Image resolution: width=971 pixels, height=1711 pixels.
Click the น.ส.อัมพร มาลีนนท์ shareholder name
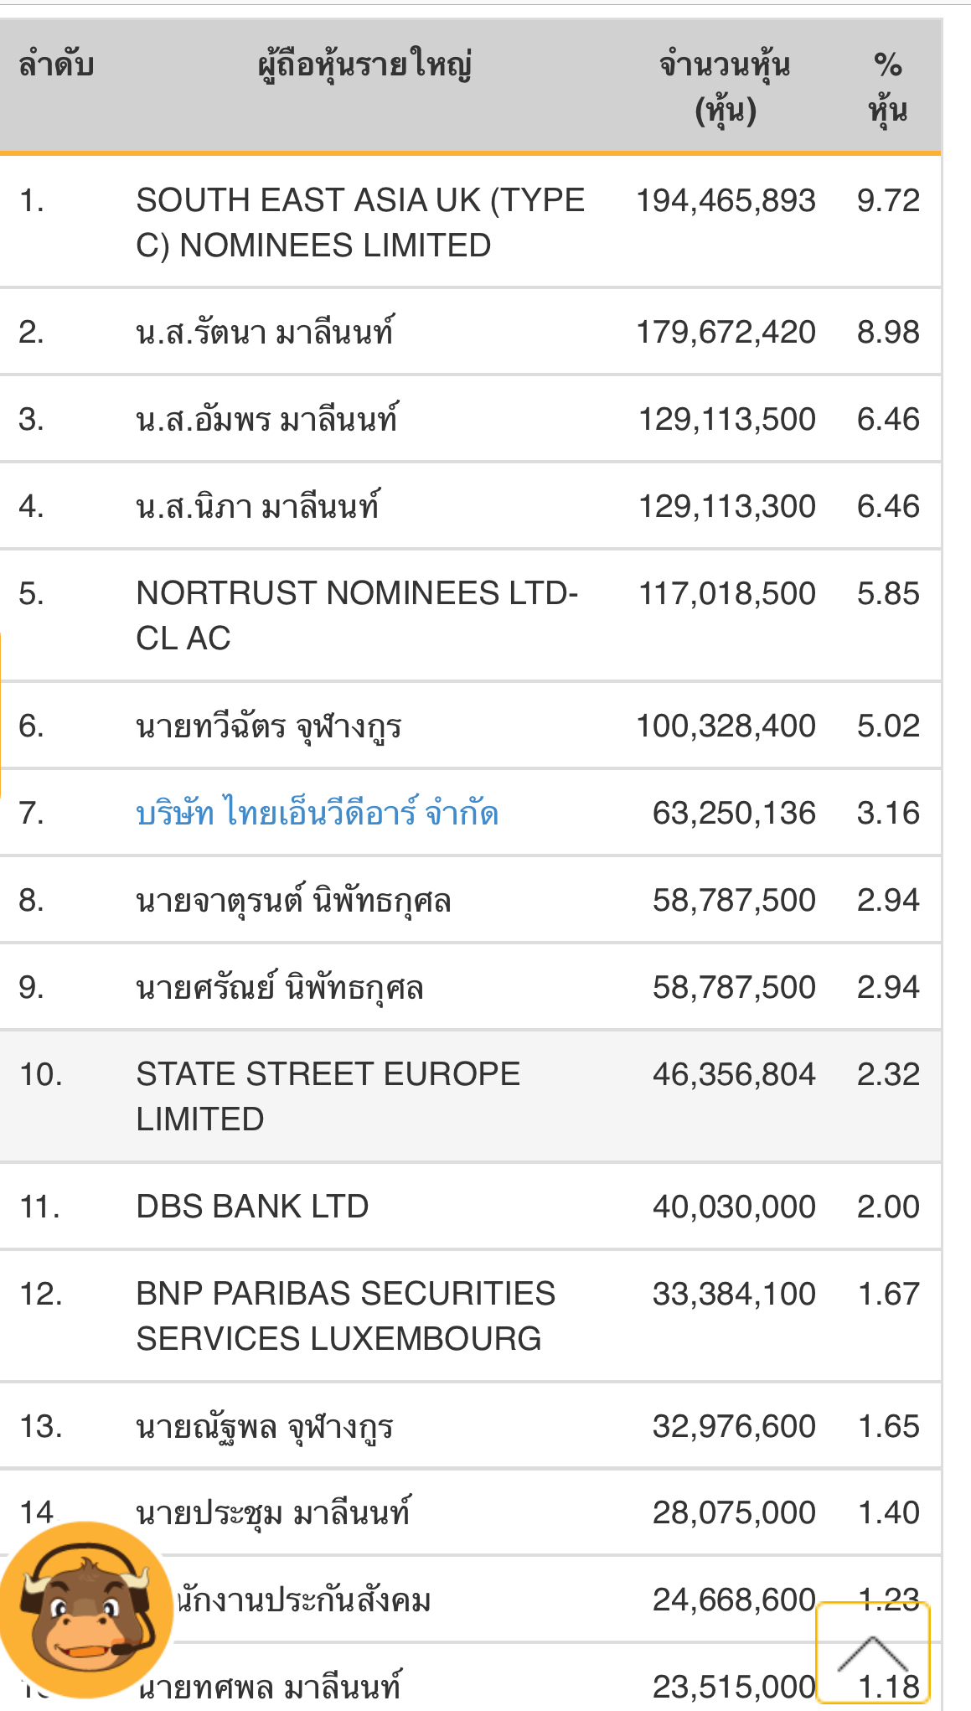point(267,419)
